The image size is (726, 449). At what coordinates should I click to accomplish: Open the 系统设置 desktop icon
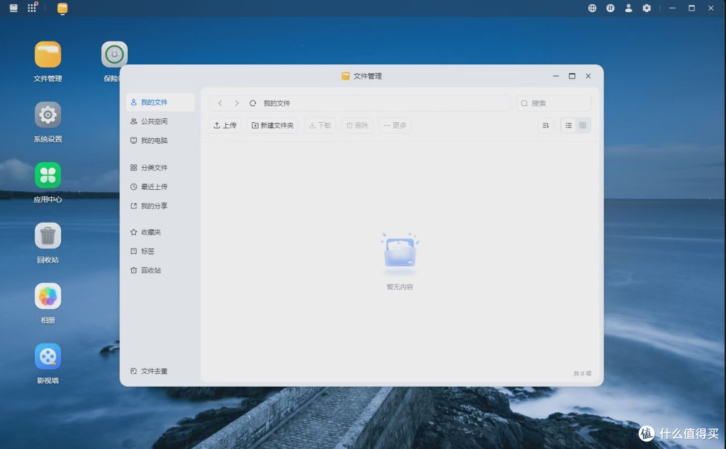pos(48,115)
